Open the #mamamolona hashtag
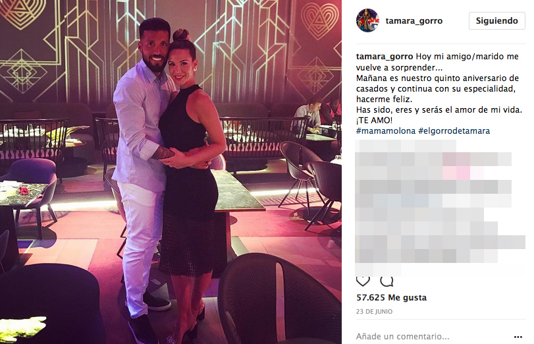The height and width of the screenshot is (344, 534). coord(386,131)
